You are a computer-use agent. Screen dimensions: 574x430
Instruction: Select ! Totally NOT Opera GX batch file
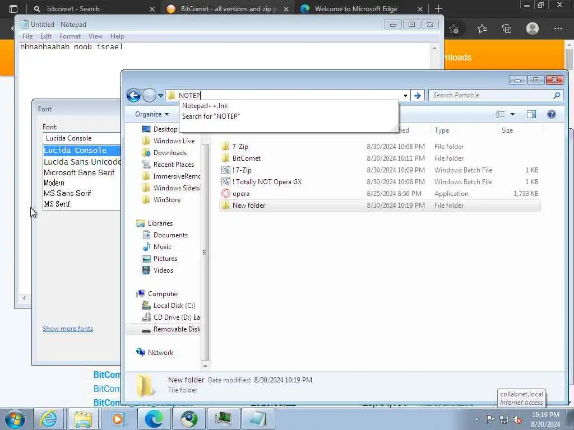[267, 182]
